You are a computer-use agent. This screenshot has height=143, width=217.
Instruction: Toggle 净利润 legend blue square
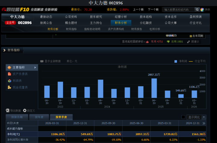click(x=176, y=61)
